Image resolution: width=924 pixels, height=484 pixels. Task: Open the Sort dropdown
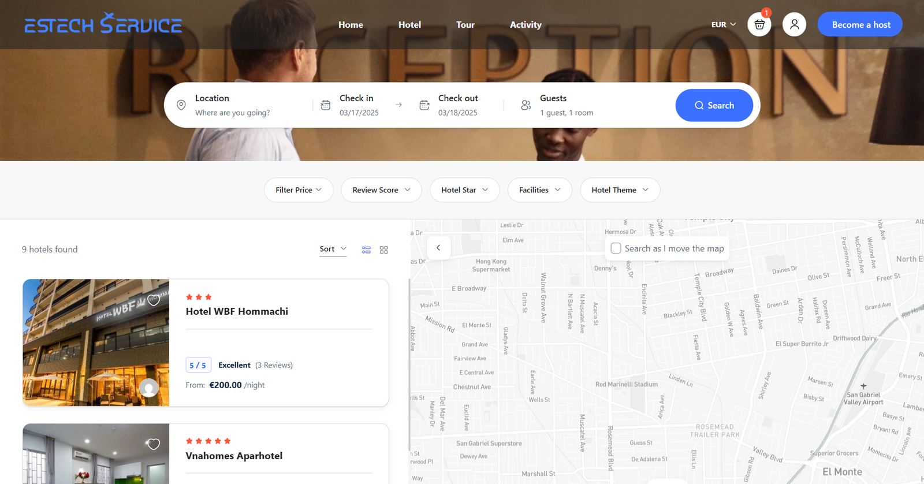pos(333,249)
